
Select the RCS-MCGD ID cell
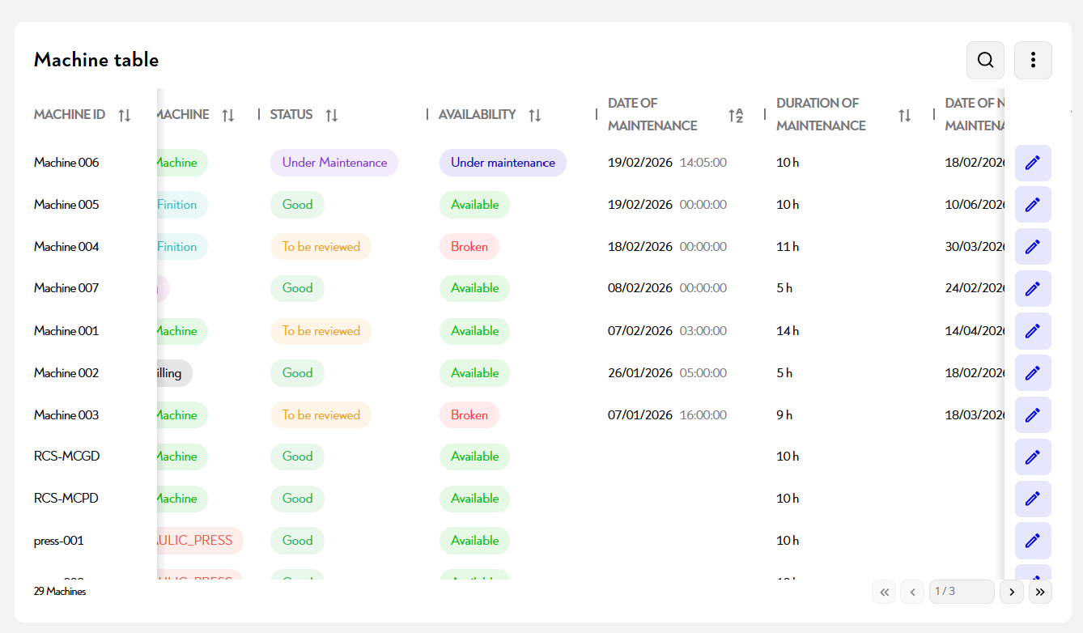tap(66, 457)
